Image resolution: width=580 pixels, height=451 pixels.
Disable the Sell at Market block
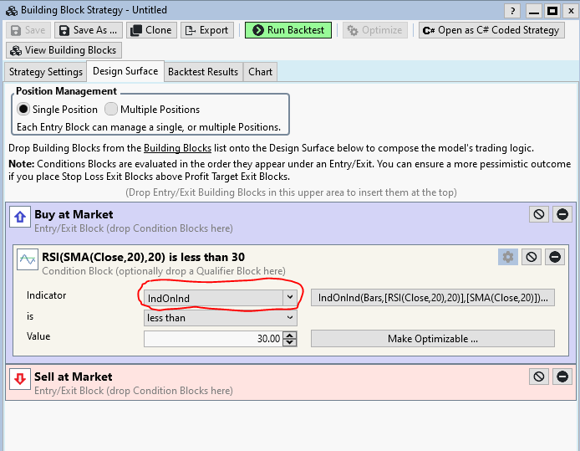click(x=539, y=377)
